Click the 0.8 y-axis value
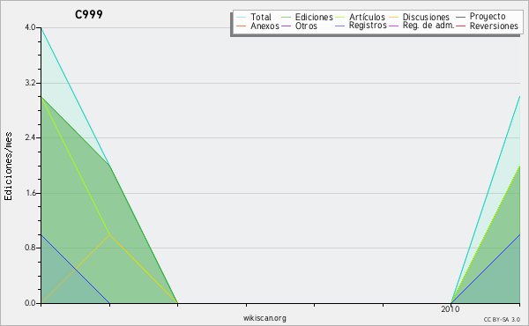This screenshot has height=326, width=529. tap(30, 248)
